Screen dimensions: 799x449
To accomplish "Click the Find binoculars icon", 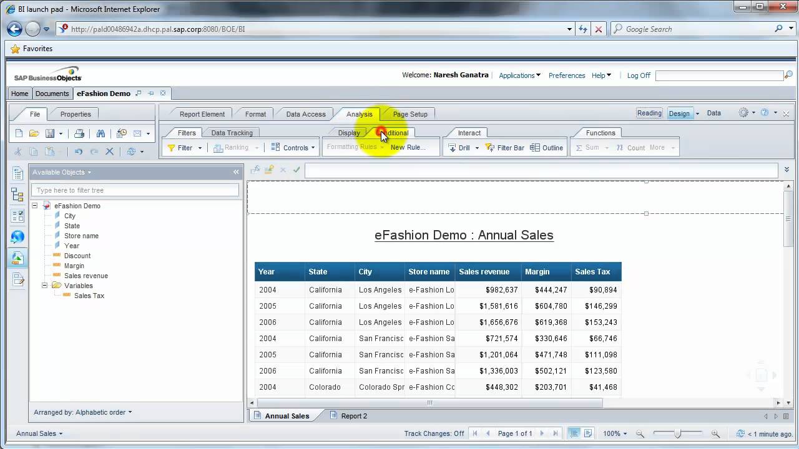I will (100, 133).
